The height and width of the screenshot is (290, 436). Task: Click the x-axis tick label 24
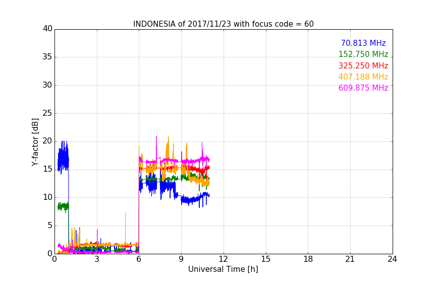click(x=392, y=259)
